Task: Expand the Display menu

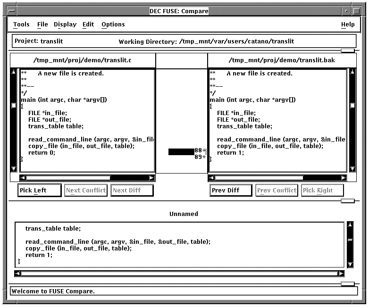Action: (65, 25)
